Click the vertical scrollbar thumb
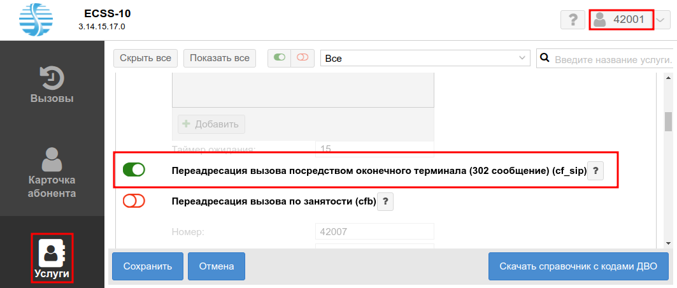Screen dimensions: 677x288 coord(668,120)
